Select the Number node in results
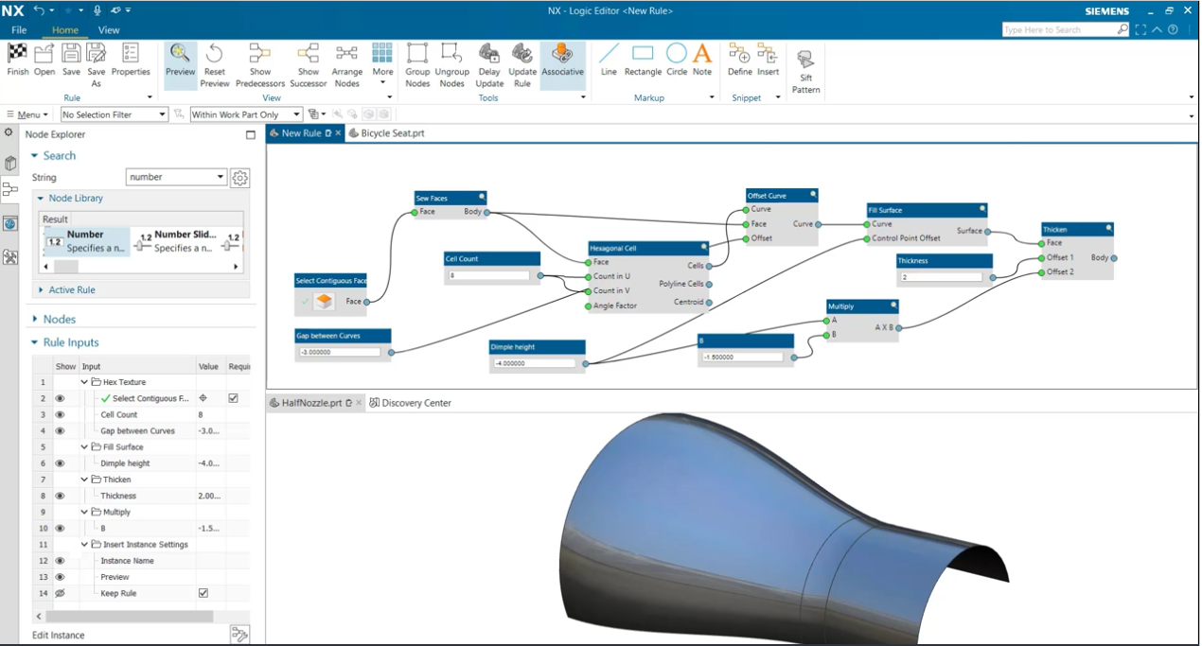Image resolution: width=1202 pixels, height=646 pixels. [x=85, y=241]
